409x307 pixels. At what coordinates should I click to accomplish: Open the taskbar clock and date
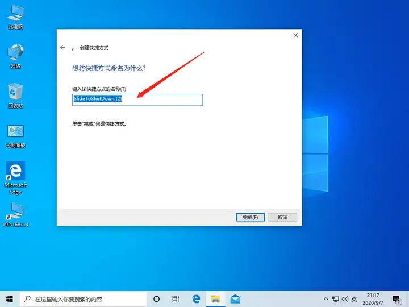click(x=373, y=299)
